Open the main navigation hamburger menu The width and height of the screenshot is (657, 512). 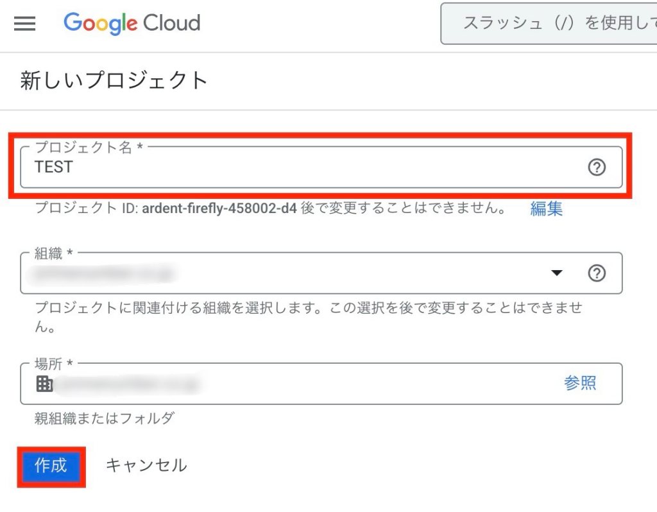click(x=25, y=24)
